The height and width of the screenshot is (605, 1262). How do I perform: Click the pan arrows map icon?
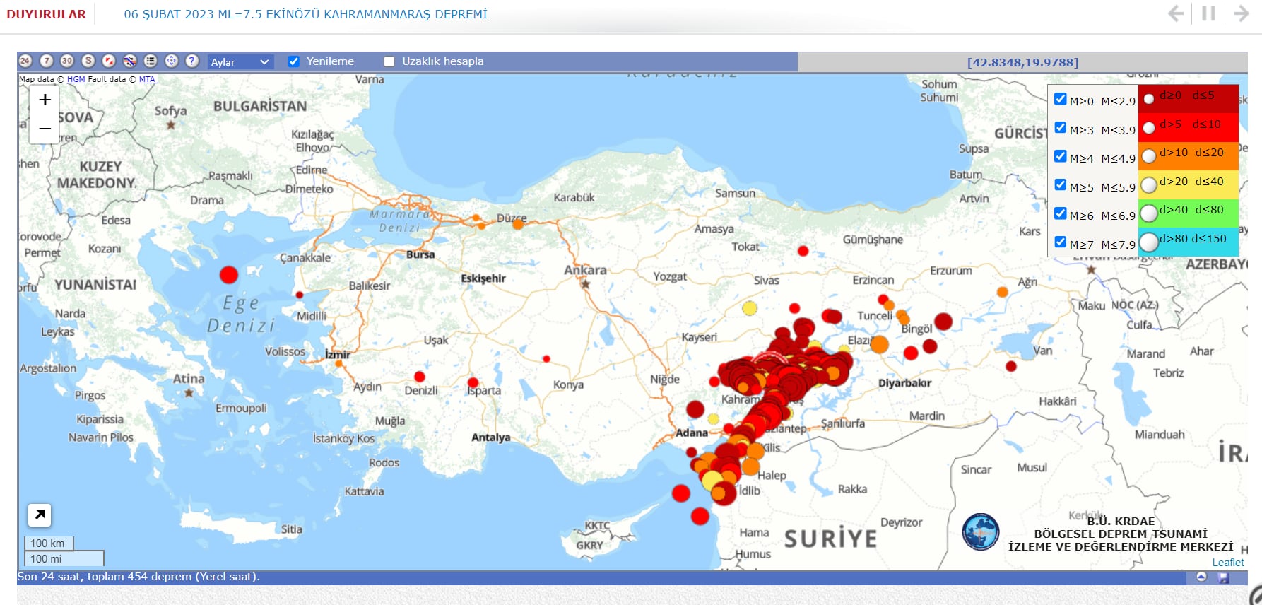click(172, 61)
